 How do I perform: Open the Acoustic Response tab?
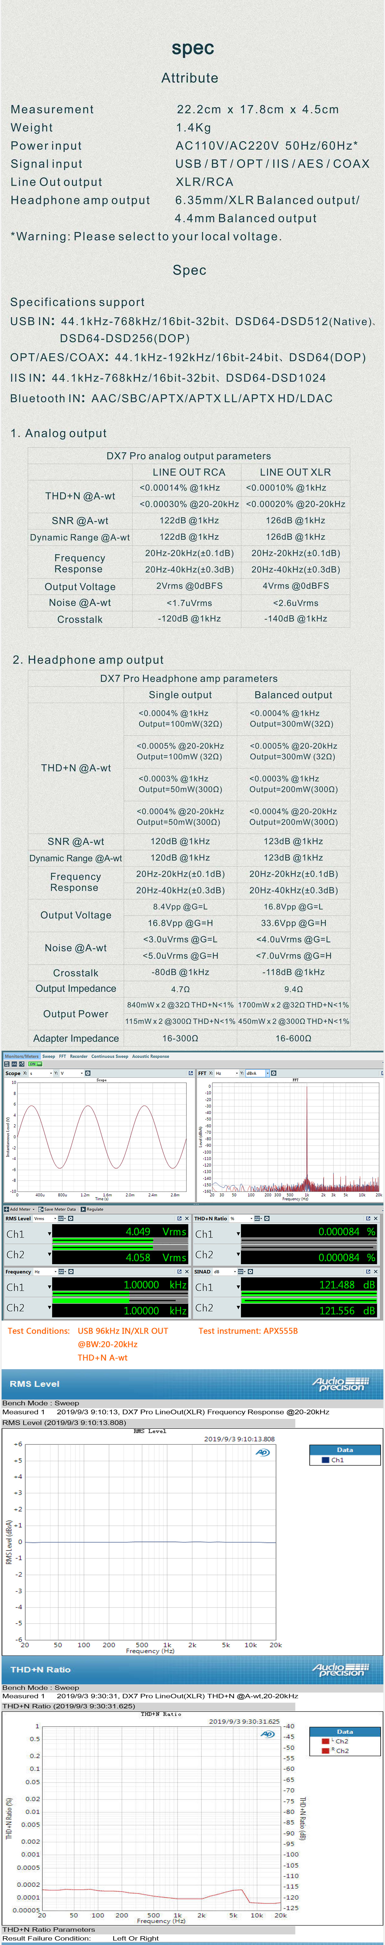[150, 1056]
